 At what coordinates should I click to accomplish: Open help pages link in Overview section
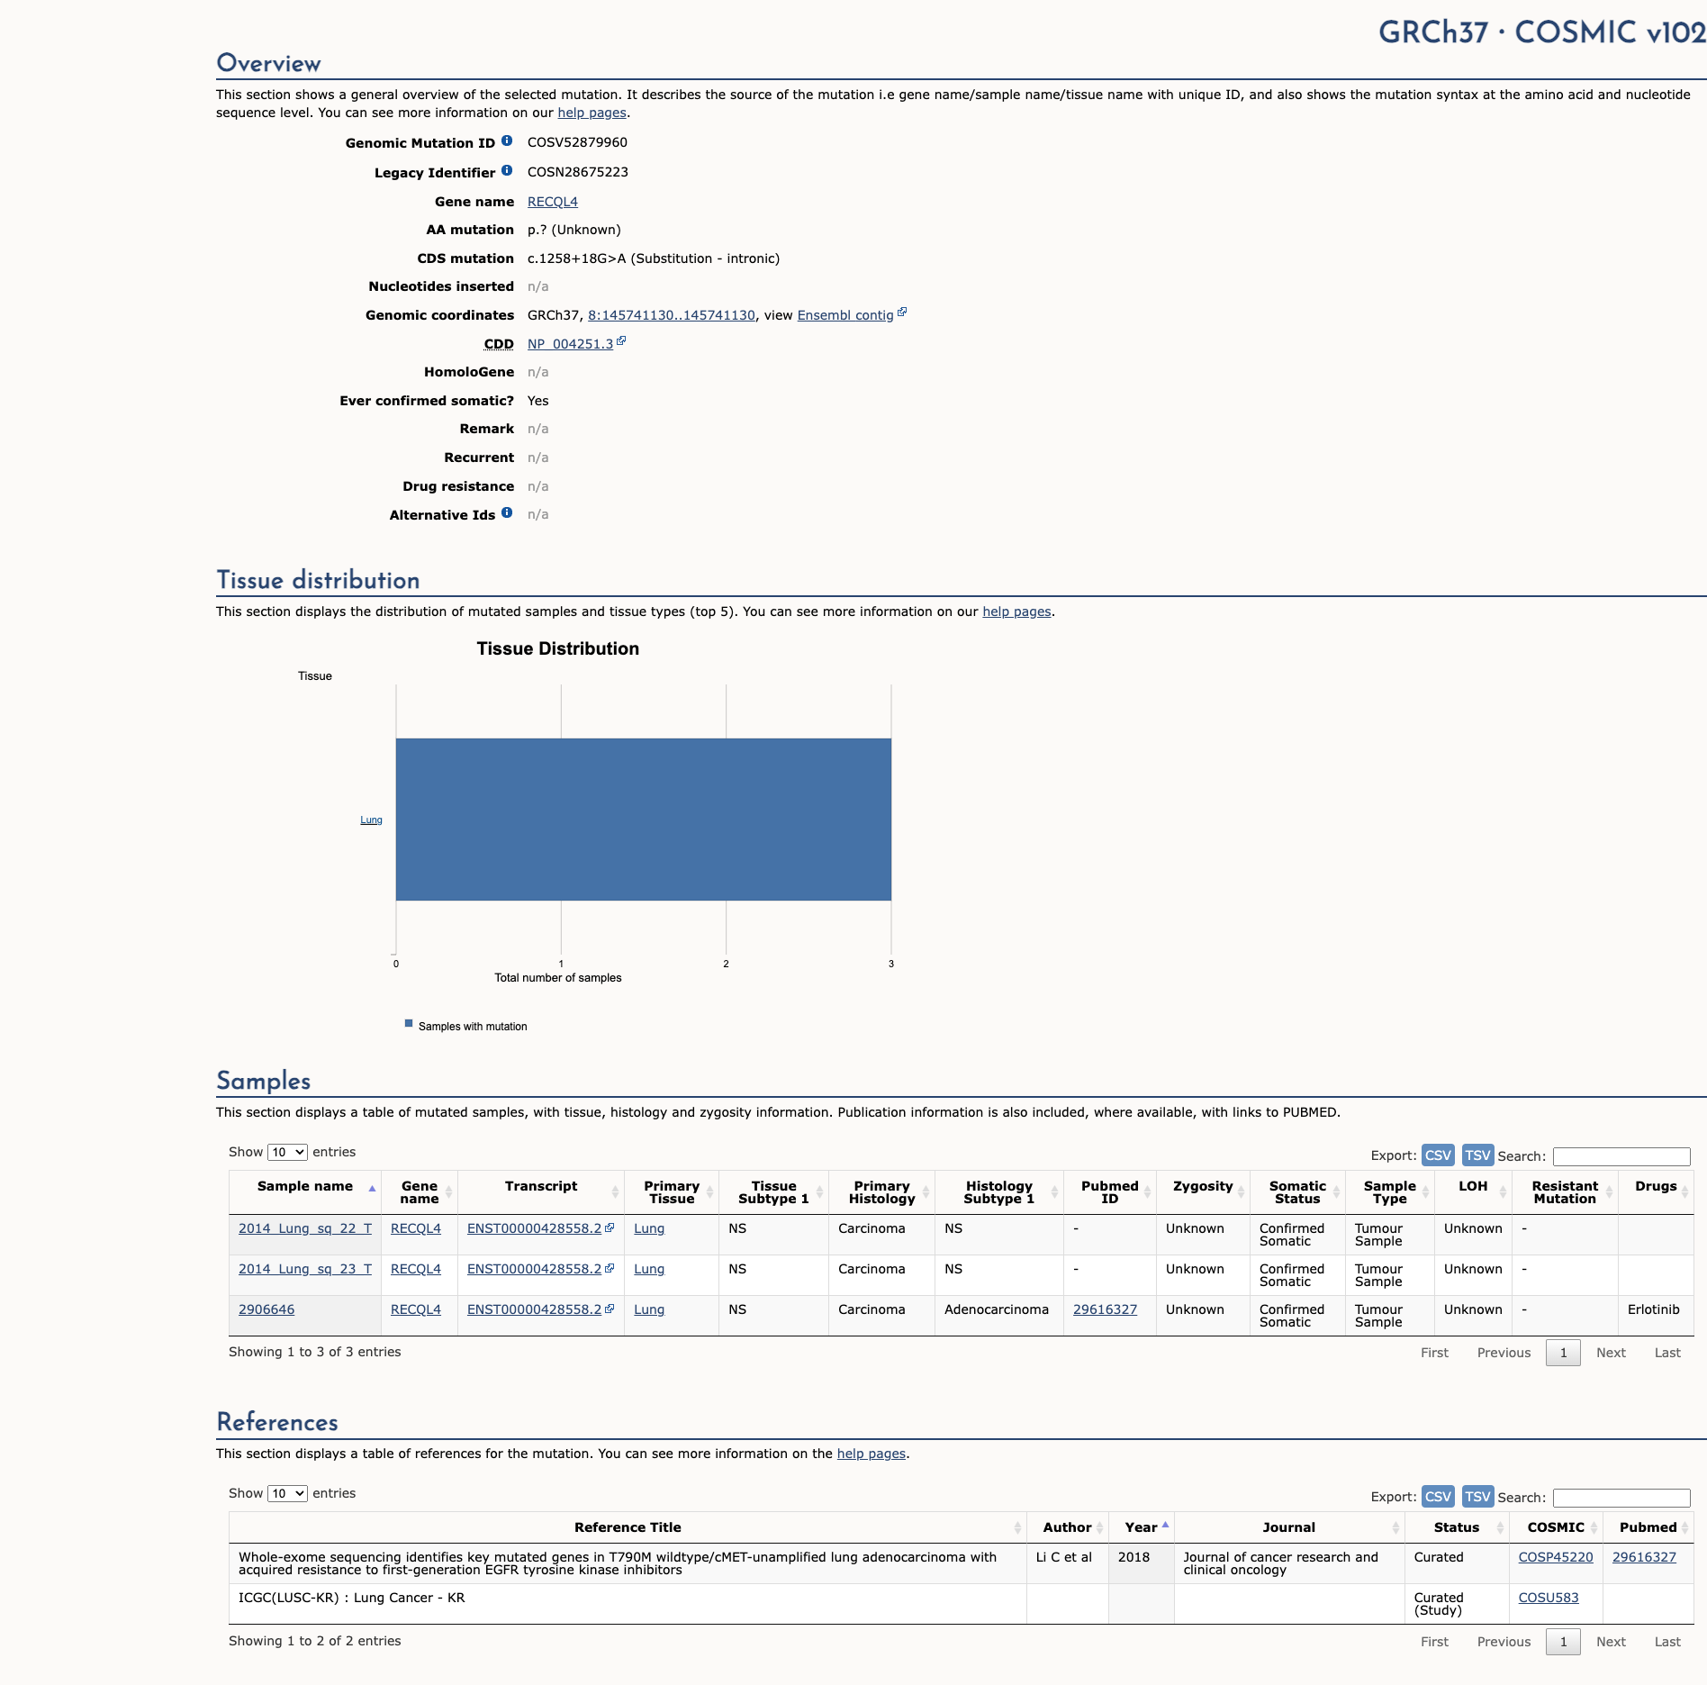coord(592,113)
